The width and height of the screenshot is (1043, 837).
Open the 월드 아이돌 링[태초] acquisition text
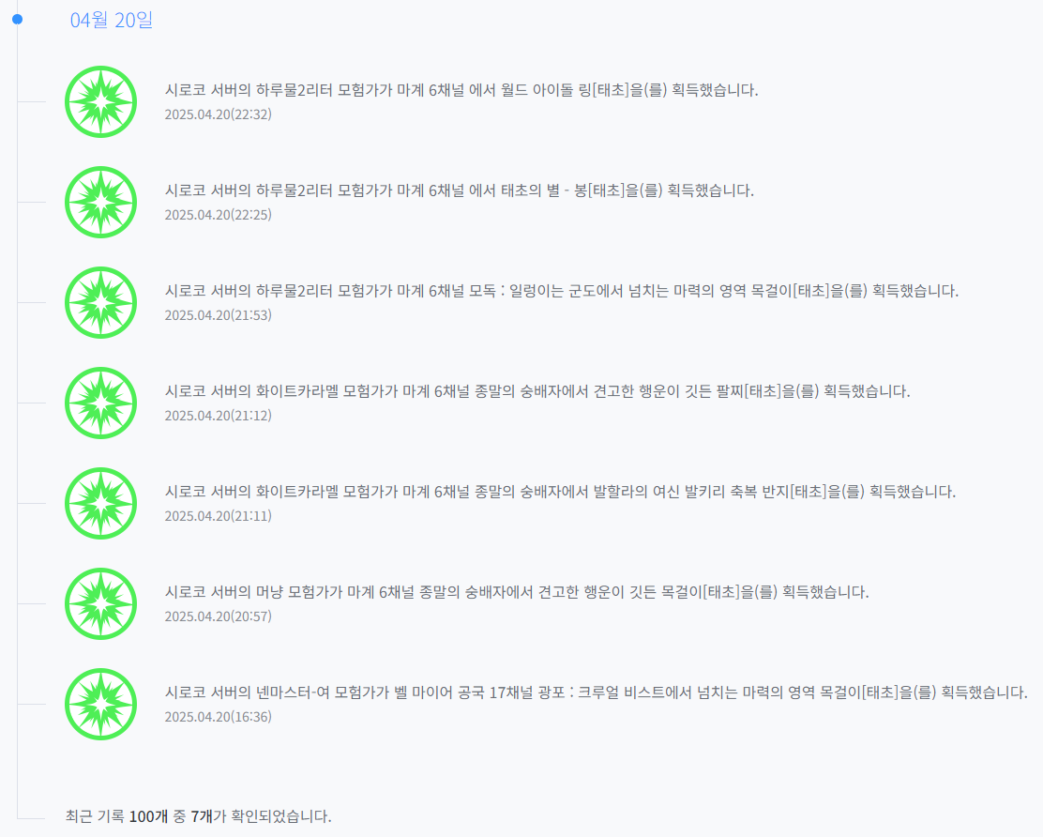(x=461, y=90)
